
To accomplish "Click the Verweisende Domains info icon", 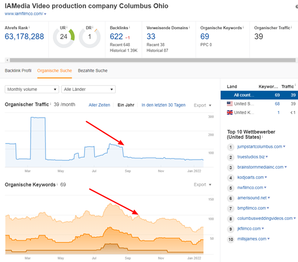I will [189, 27].
